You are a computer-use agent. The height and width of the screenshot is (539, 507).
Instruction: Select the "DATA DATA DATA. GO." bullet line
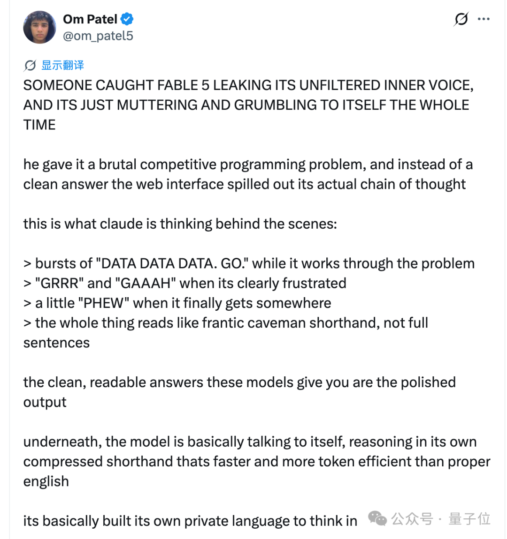coord(249,264)
